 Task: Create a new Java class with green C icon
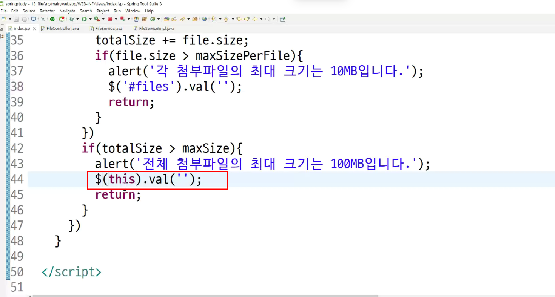(x=153, y=19)
